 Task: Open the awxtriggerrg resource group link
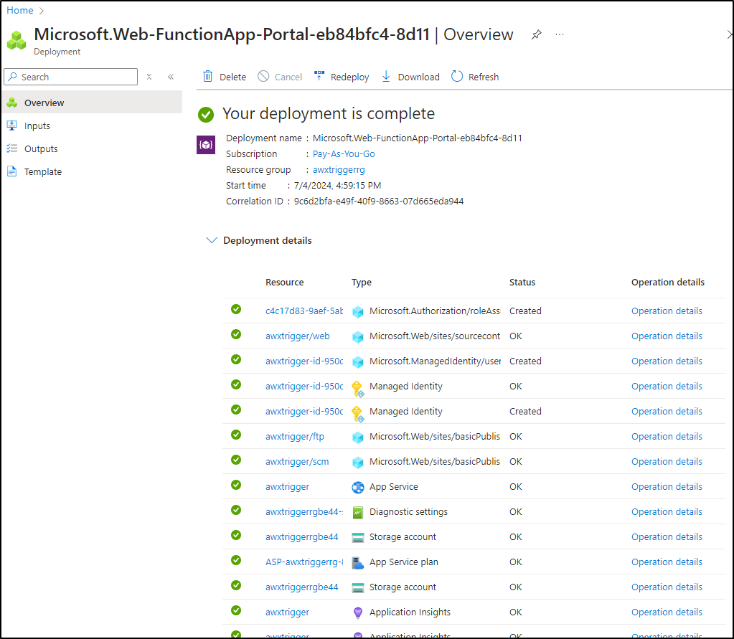pyautogui.click(x=339, y=170)
